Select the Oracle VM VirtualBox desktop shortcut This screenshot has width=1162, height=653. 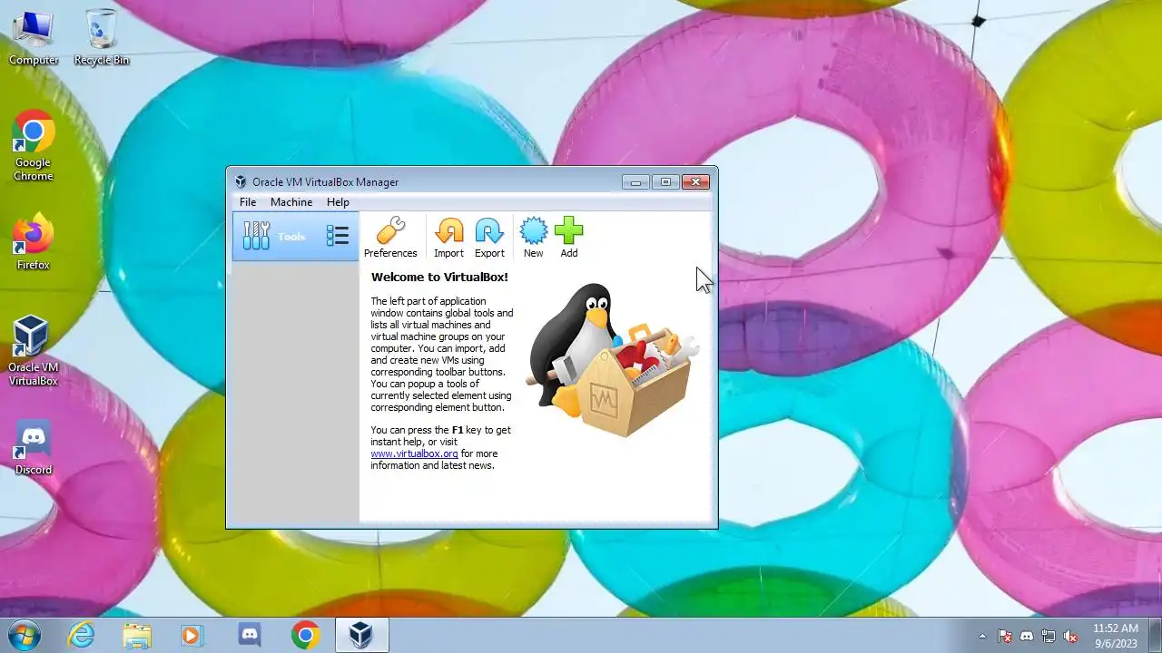point(34,351)
